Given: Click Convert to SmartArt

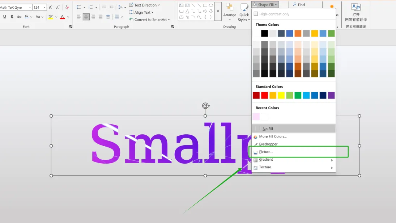Looking at the screenshot, I should click(149, 20).
